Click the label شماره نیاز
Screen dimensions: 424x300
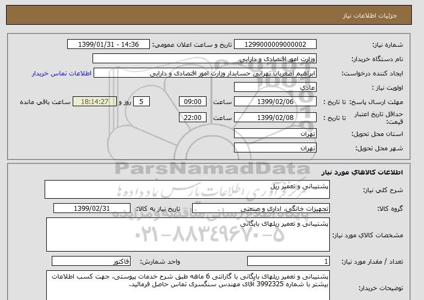(388, 45)
